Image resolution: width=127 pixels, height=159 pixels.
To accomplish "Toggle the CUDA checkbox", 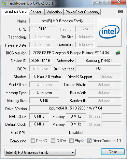I will [53, 141].
